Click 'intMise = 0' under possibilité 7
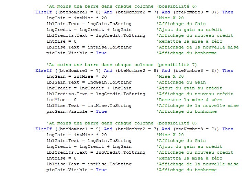 point(61,100)
